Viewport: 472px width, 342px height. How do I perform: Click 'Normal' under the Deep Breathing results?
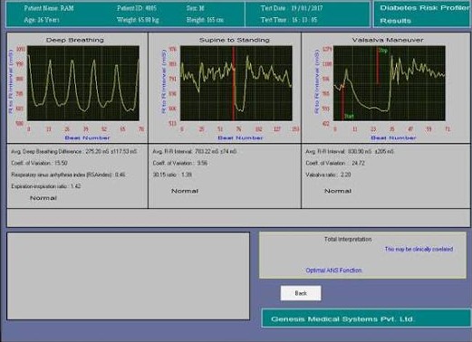pos(43,198)
